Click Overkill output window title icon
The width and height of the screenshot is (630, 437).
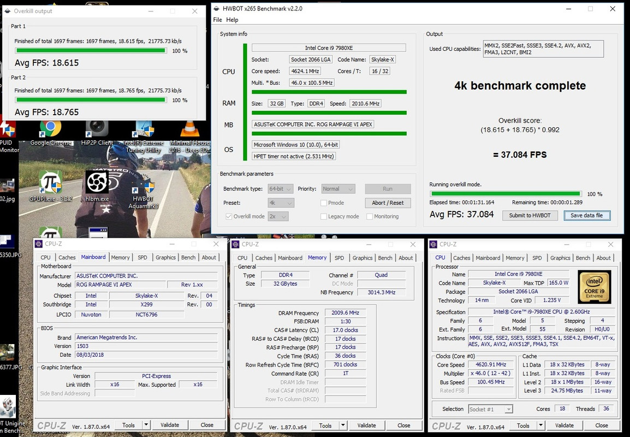click(7, 11)
